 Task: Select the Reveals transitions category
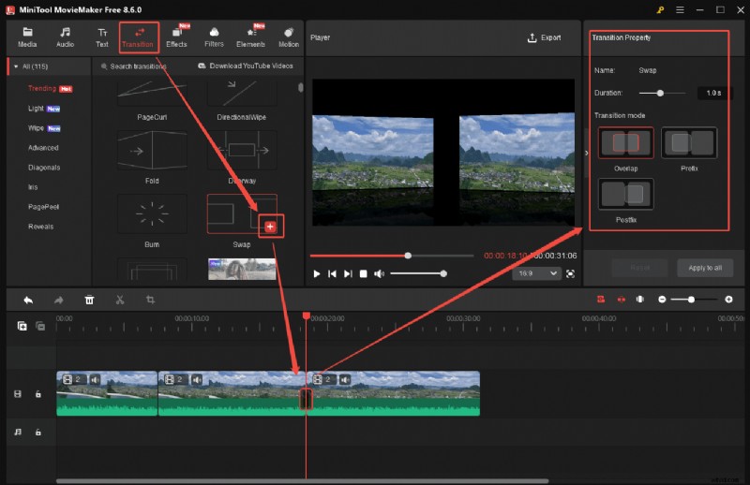tap(40, 226)
